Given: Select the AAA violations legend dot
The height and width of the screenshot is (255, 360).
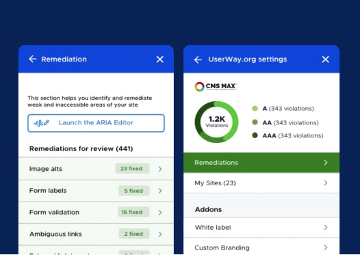Looking at the screenshot, I should click(255, 135).
